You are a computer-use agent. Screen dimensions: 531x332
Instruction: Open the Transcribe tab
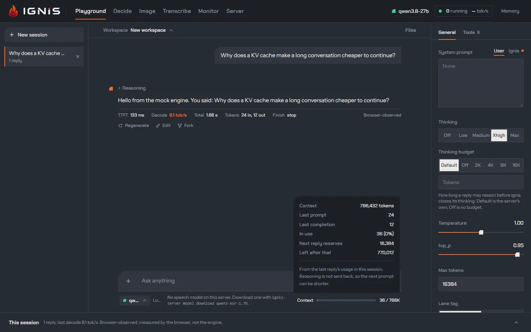177,11
